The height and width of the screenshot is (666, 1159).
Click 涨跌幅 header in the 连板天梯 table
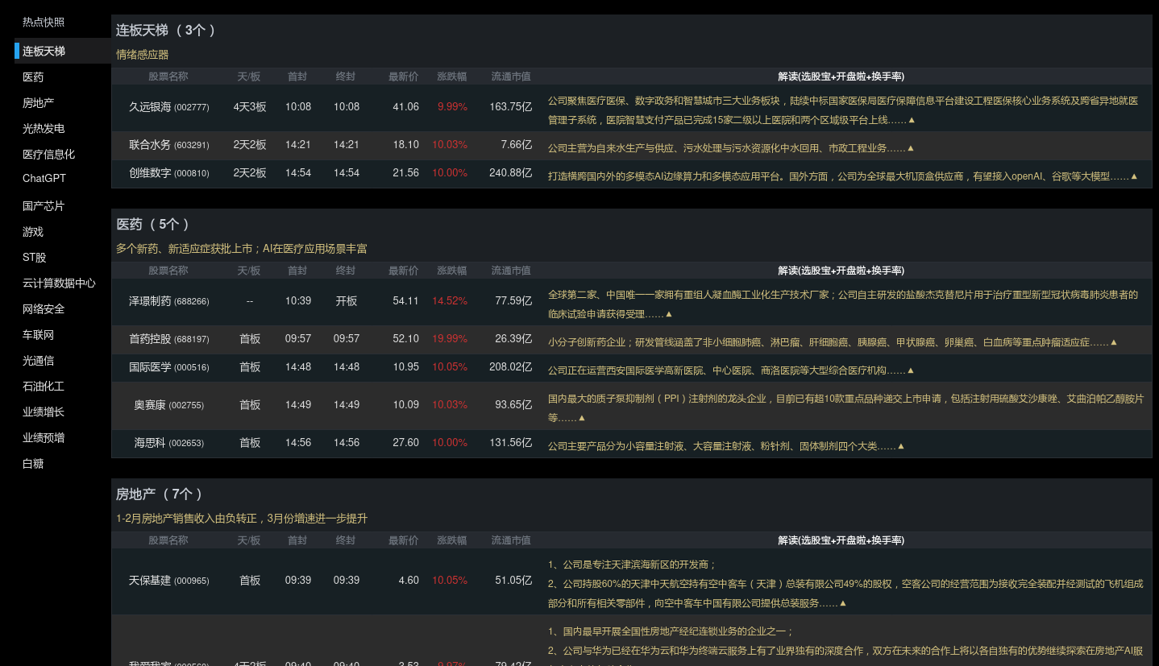pyautogui.click(x=451, y=77)
